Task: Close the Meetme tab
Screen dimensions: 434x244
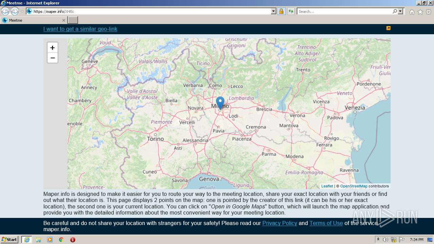Action: (63, 20)
